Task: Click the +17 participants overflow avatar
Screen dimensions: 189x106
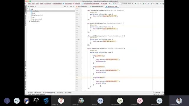Action: pos(7,101)
